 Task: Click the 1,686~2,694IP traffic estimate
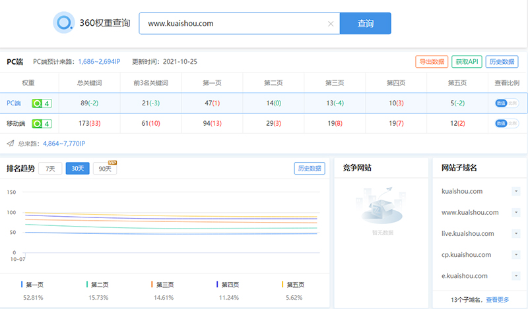click(x=99, y=62)
